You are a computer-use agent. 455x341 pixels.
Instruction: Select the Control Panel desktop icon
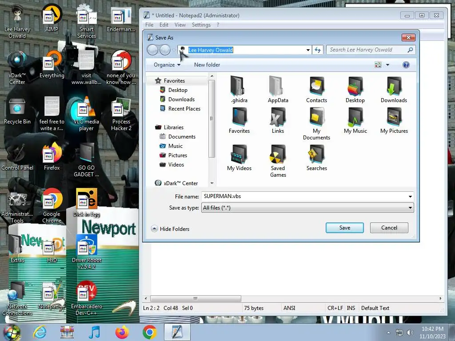pyautogui.click(x=17, y=157)
